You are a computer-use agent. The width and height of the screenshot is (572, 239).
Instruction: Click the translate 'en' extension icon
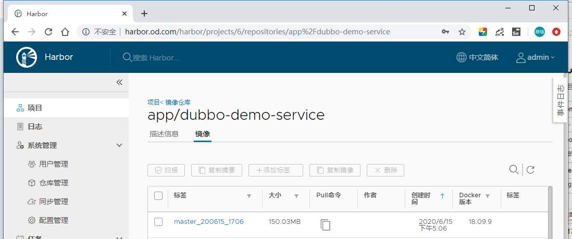499,32
